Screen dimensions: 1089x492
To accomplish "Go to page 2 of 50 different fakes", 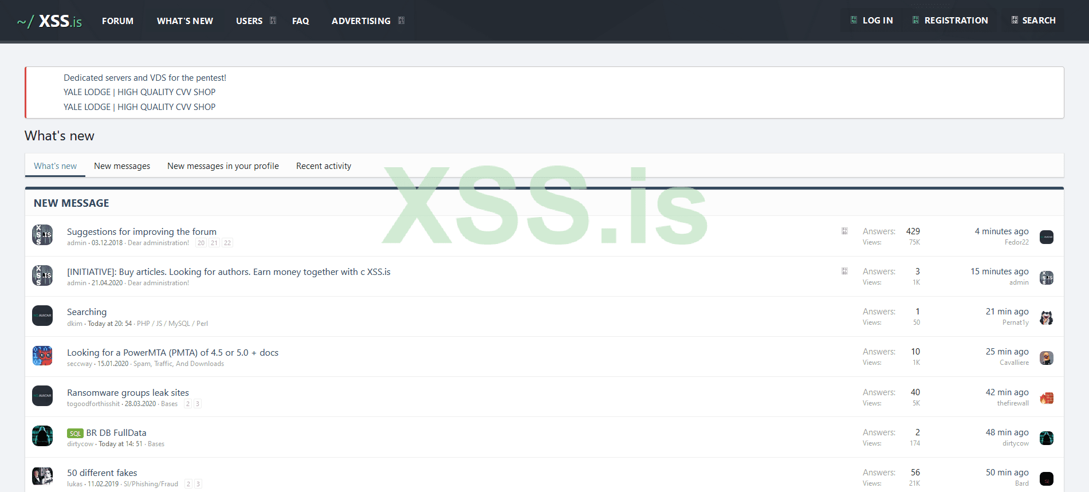I will click(188, 484).
